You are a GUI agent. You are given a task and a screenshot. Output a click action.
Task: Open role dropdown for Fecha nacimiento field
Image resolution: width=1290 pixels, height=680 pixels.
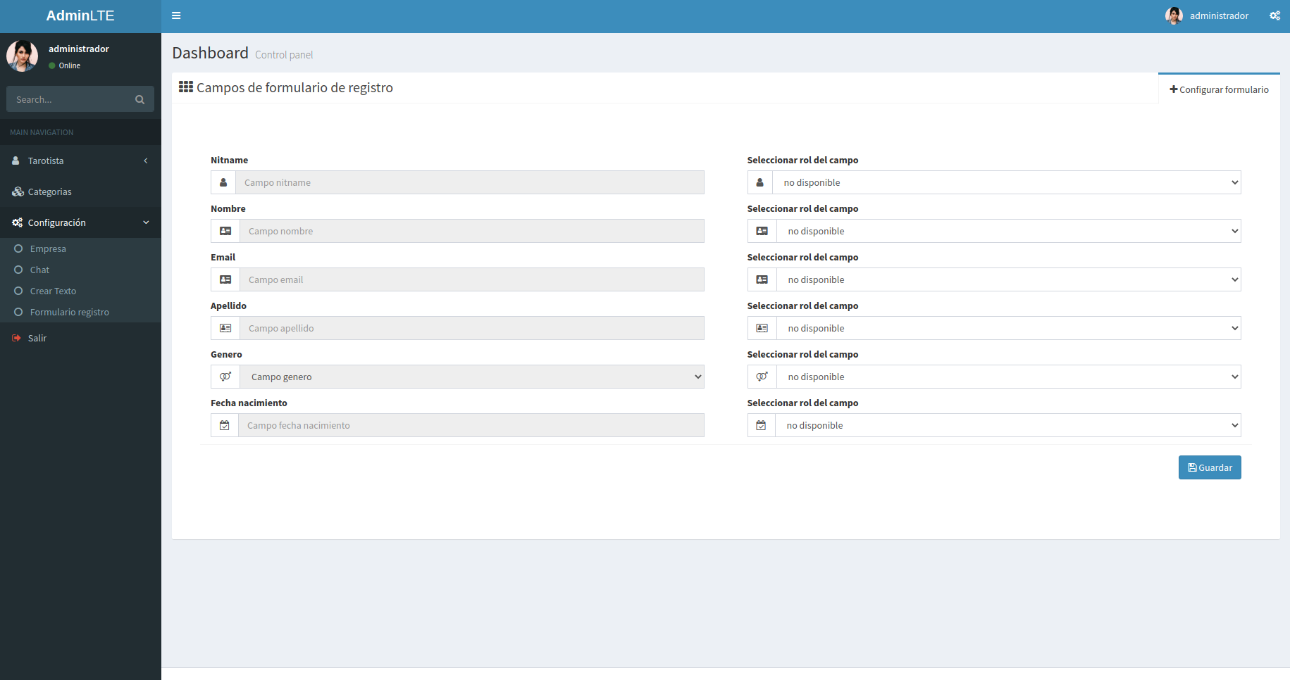tap(1007, 425)
